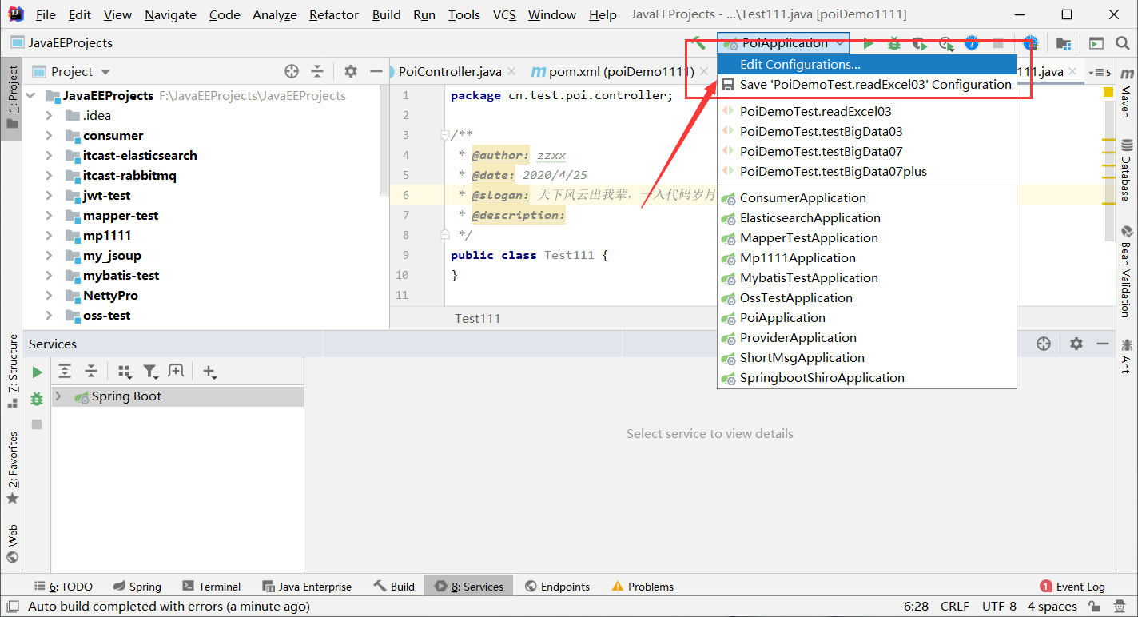Switch to pom.xml (poiDemo1111) tab

tap(614, 72)
